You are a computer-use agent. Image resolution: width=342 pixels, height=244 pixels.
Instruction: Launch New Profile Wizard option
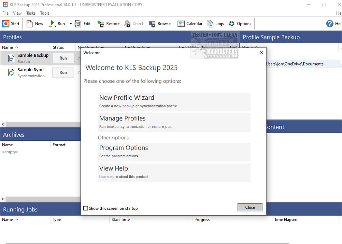(x=174, y=102)
